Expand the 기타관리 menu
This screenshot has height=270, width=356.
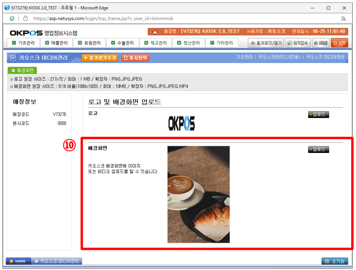click(x=222, y=43)
